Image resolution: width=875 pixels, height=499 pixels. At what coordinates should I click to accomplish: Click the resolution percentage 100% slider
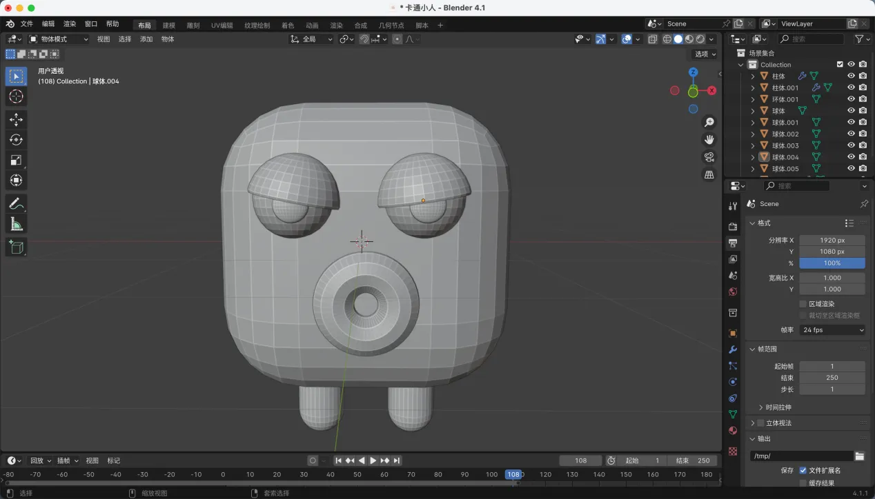pyautogui.click(x=832, y=263)
